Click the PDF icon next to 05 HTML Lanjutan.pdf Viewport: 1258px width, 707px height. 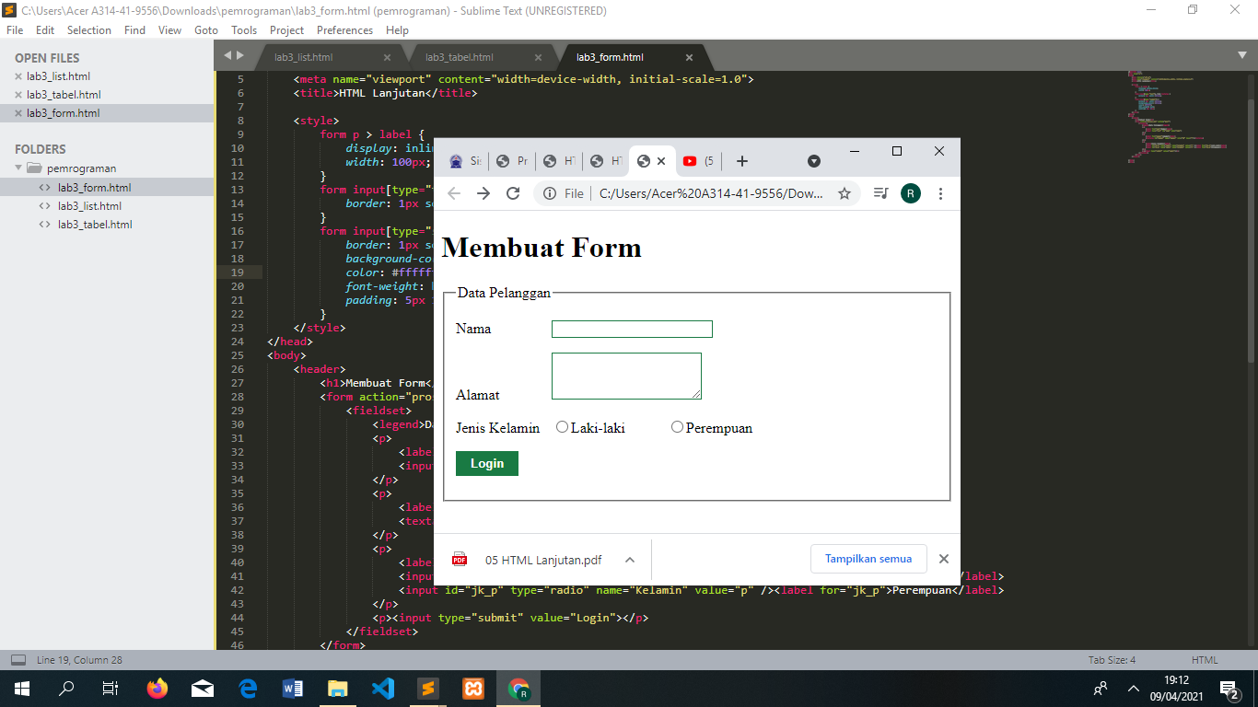[457, 559]
